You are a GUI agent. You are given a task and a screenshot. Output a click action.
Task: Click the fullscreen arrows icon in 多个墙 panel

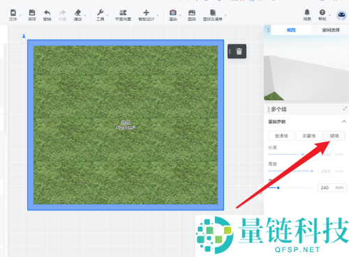345,109
